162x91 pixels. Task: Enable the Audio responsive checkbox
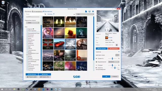point(27,31)
